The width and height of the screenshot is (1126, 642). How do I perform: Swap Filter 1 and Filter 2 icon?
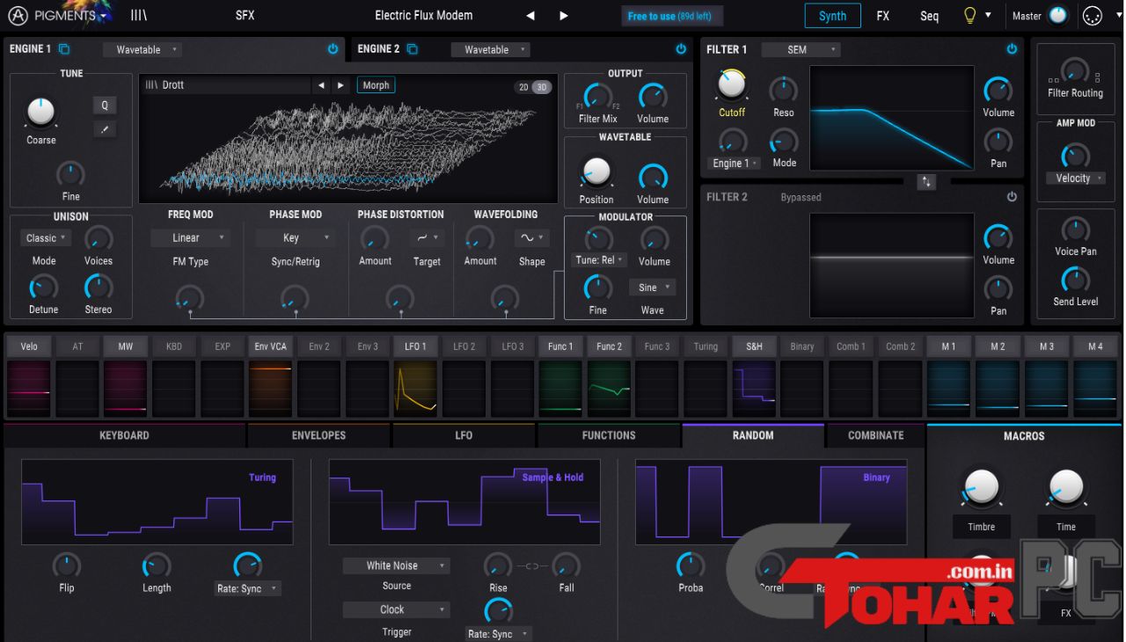[x=926, y=182]
